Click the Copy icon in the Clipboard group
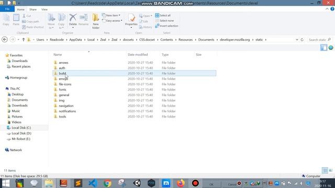The width and height of the screenshot is (335, 188). pos(6,20)
